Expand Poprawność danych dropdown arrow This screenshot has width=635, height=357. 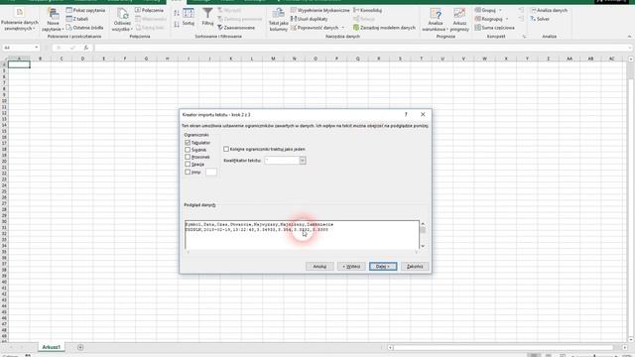click(343, 28)
